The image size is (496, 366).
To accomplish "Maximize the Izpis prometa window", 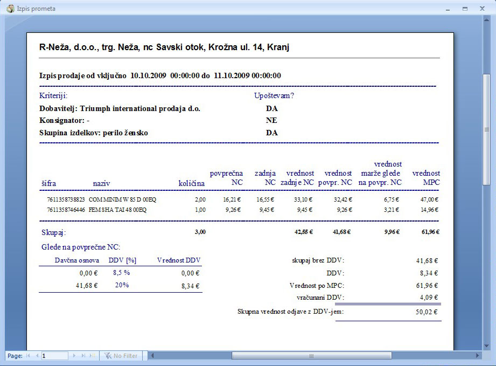I will pos(465,9).
